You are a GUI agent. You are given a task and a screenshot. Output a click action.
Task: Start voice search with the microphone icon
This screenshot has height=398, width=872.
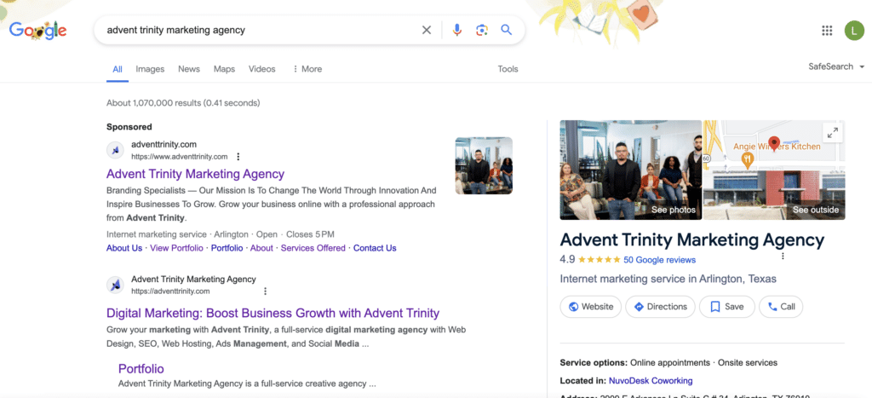[x=457, y=30]
